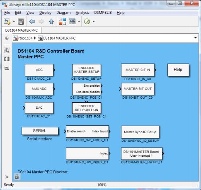Screen dimensions: 201x190
Task: Click the DS1104ENC_SETUP label
Action: point(87,79)
